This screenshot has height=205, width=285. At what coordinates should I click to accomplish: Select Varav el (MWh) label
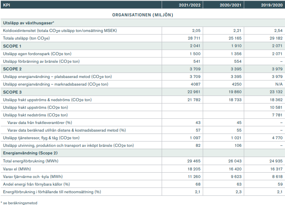17,169
